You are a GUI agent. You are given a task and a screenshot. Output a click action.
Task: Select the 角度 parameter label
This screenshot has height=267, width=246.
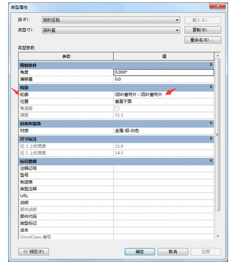tap(24, 72)
